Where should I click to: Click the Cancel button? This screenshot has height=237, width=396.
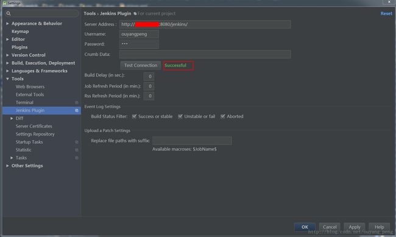point(330,227)
